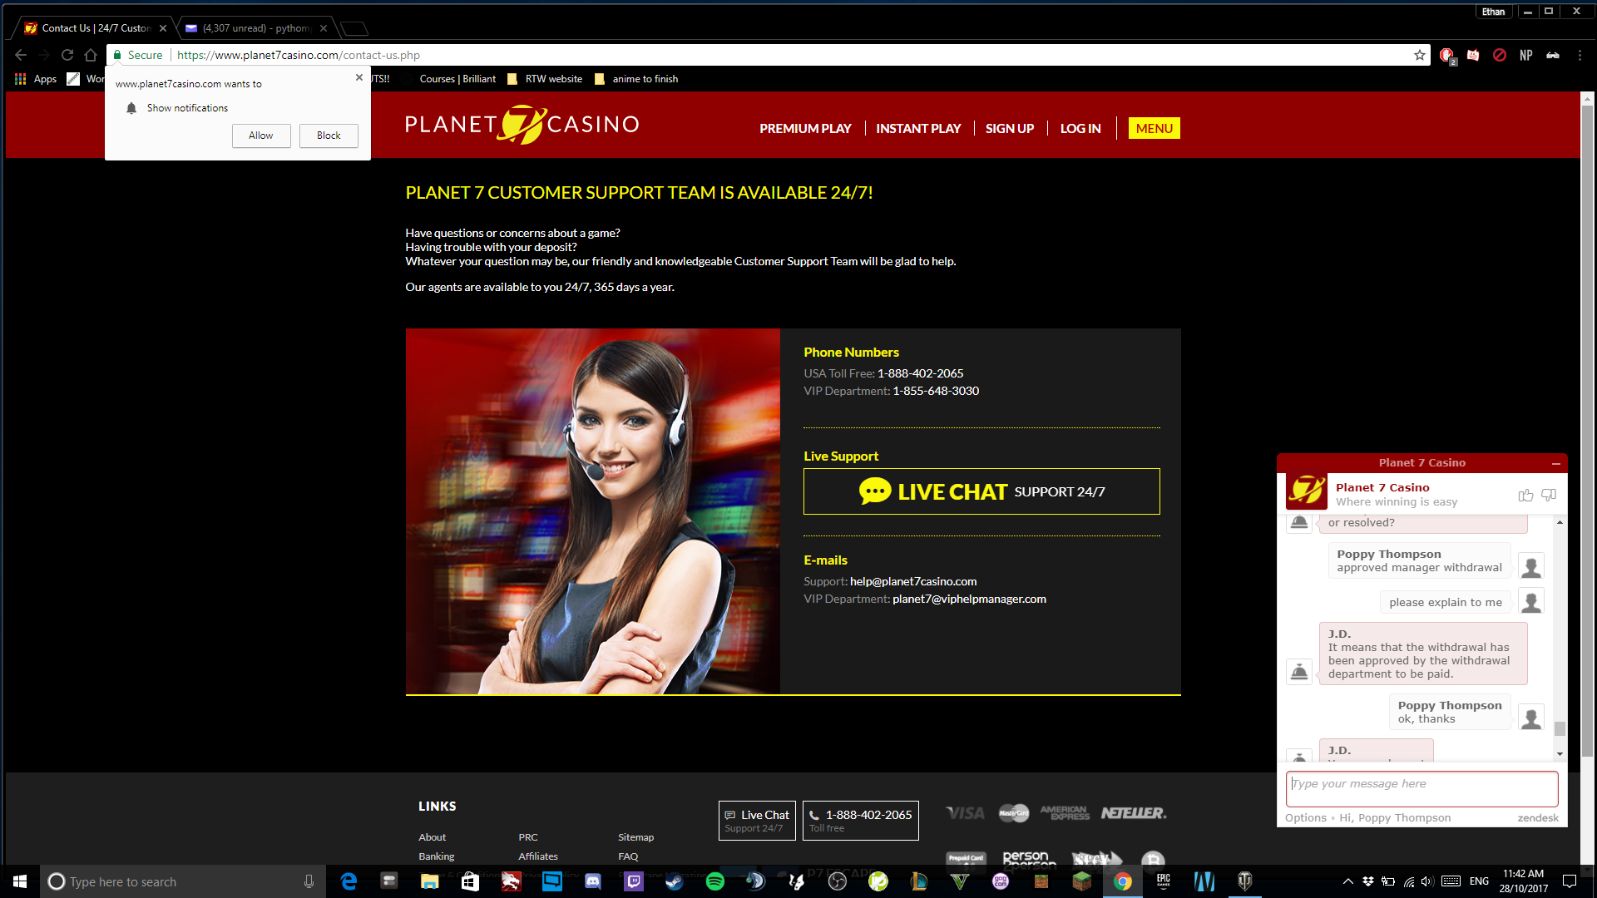The width and height of the screenshot is (1597, 898).
Task: Open chat Options in the widget footer
Action: click(1306, 818)
